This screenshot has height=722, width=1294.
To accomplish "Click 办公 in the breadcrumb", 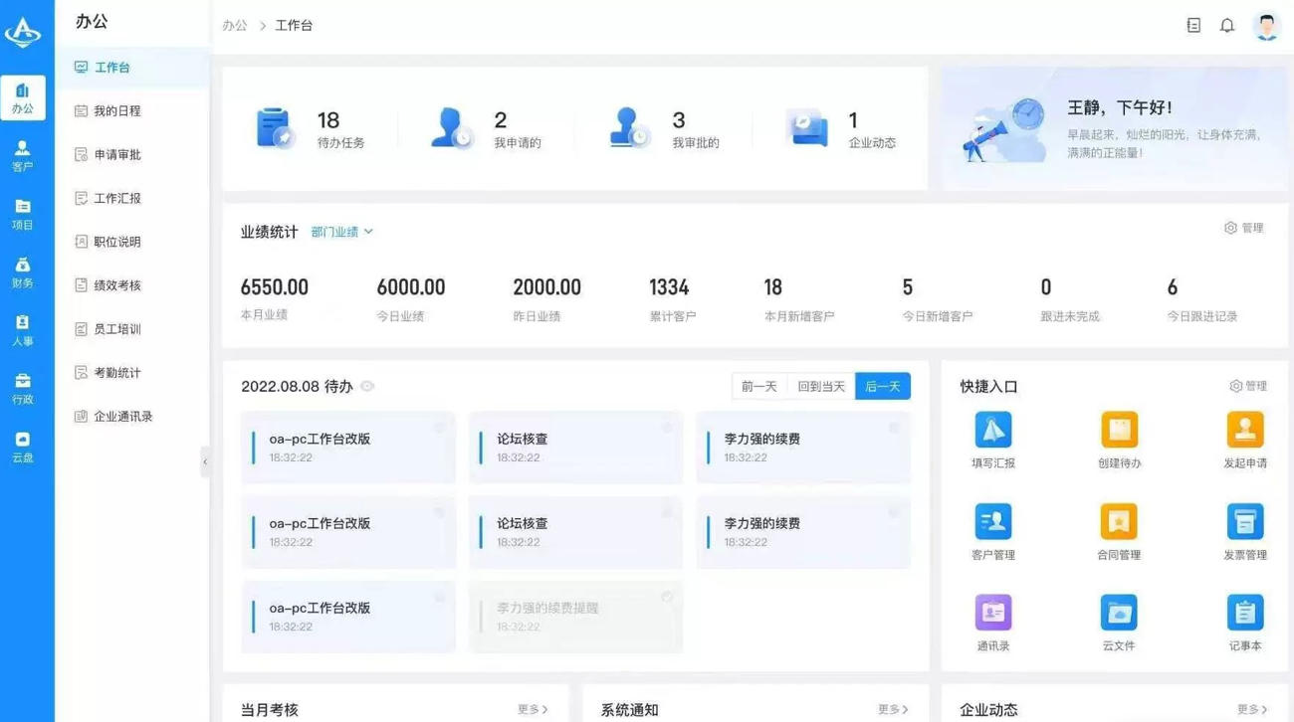I will [235, 26].
